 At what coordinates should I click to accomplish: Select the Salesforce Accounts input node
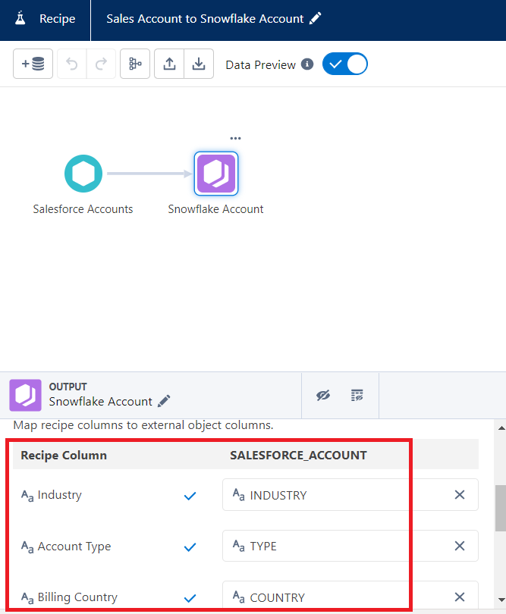83,174
